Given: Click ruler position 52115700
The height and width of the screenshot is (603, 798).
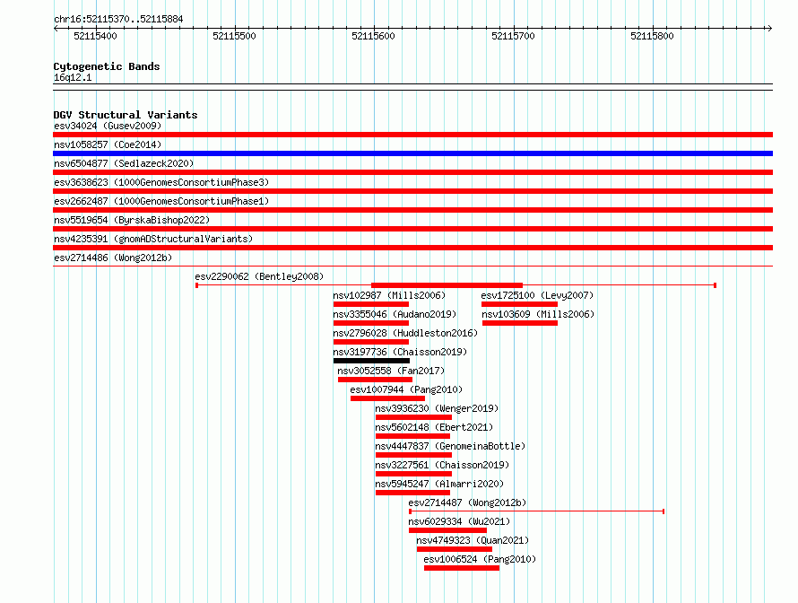Looking at the screenshot, I should coord(513,36).
